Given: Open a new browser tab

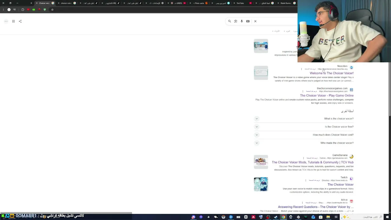Looking at the screenshot, I should (x=31, y=3).
